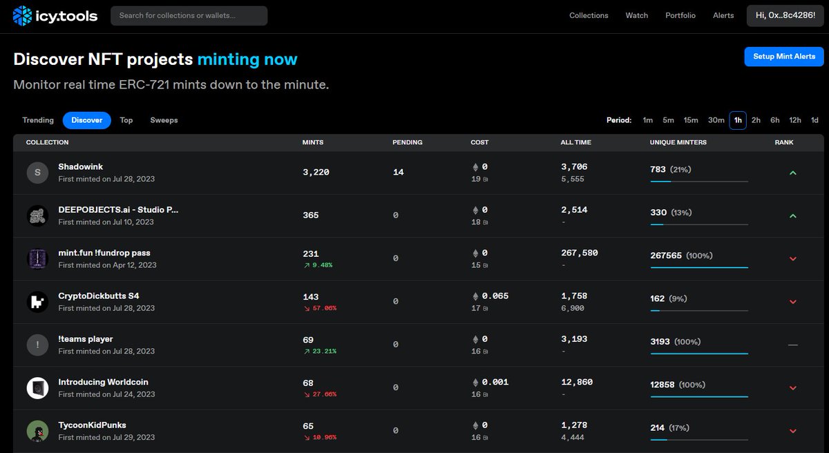Open the Introducing Worldcoin link
This screenshot has height=453, width=829.
[x=104, y=382]
